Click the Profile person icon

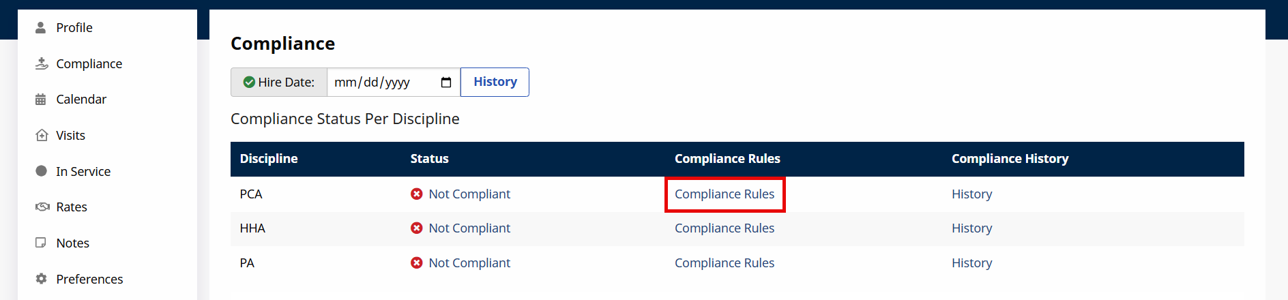pos(41,27)
